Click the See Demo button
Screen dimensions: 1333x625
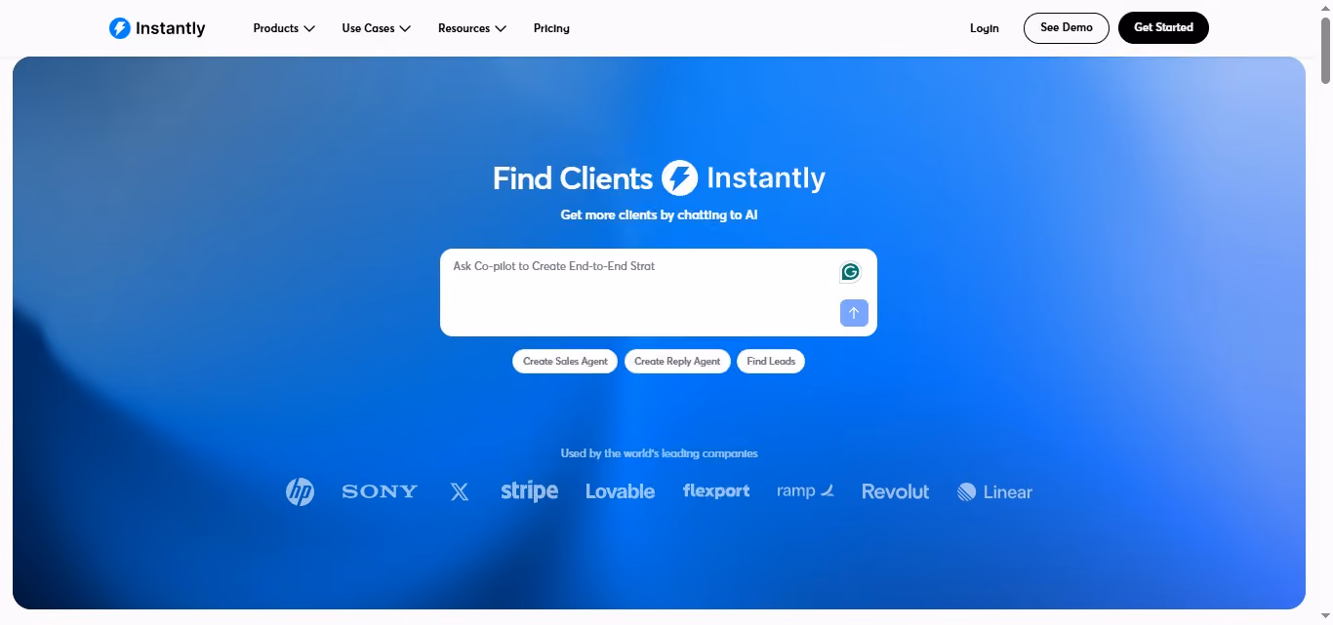(1067, 28)
